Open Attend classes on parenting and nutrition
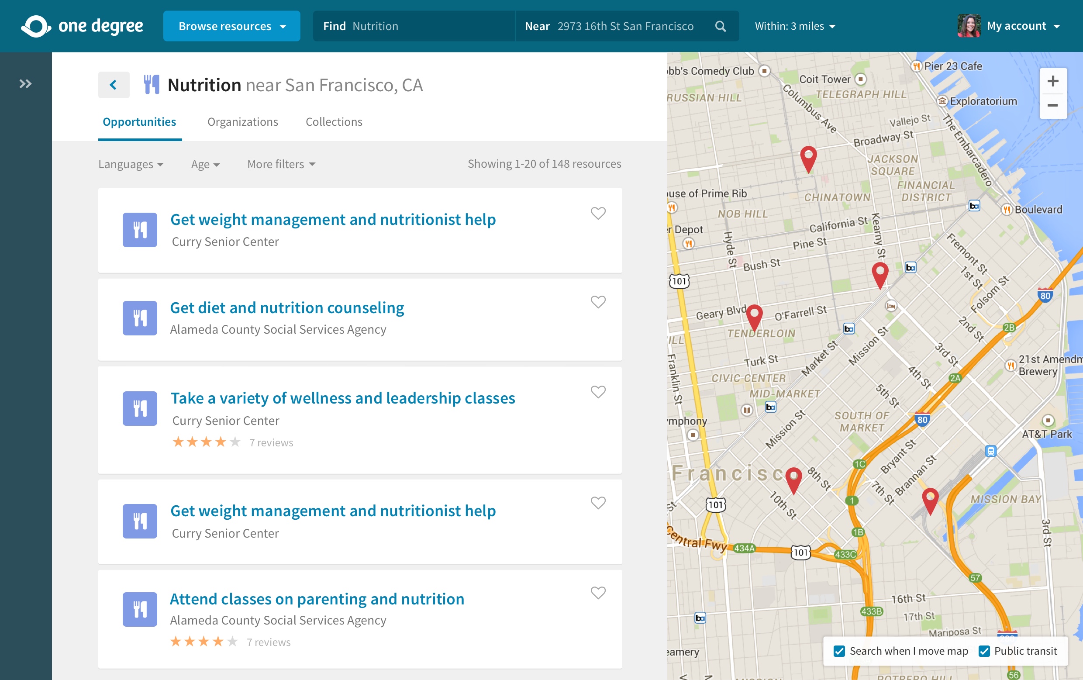 click(x=317, y=599)
